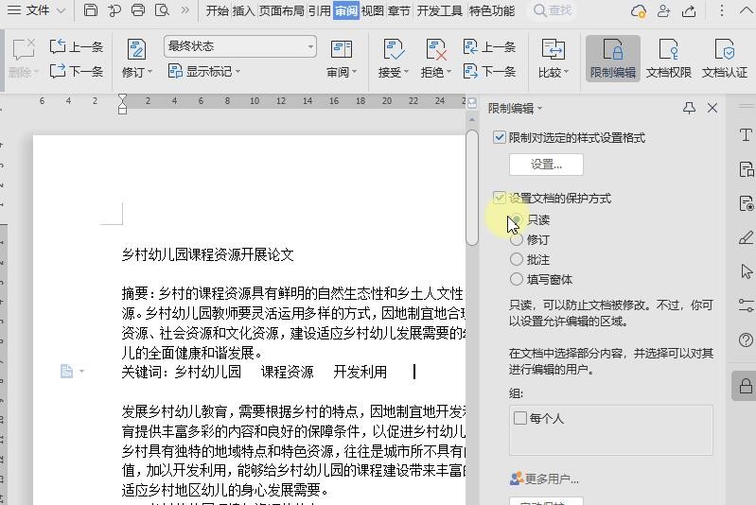This screenshot has height=505, width=756.
Task: Click the 接受 accept changes icon
Action: [x=392, y=58]
